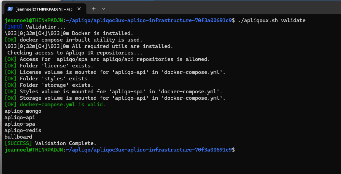Viewport: 341px width, 174px height.
Task: Click the cursor at the bottom prompt
Action: 238,150
